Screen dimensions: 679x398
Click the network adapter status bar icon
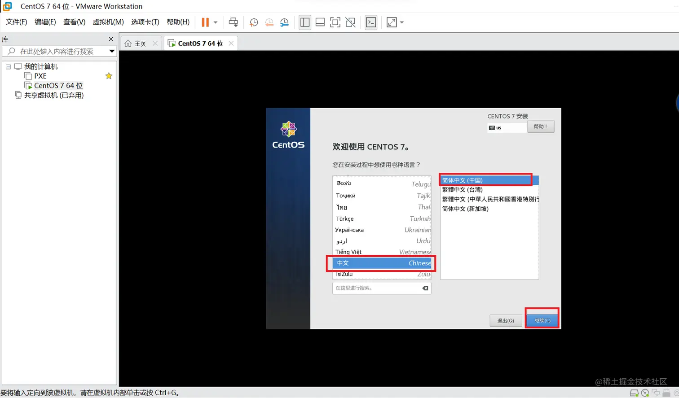point(656,393)
